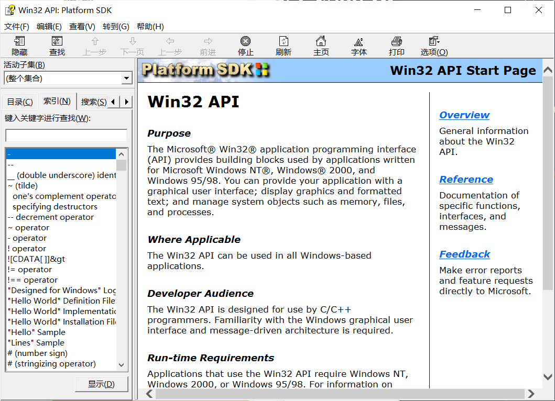Viewport: 555px width, 401px height.
Task: Select '"Hello World" Installation Fil' entry
Action: [61, 322]
